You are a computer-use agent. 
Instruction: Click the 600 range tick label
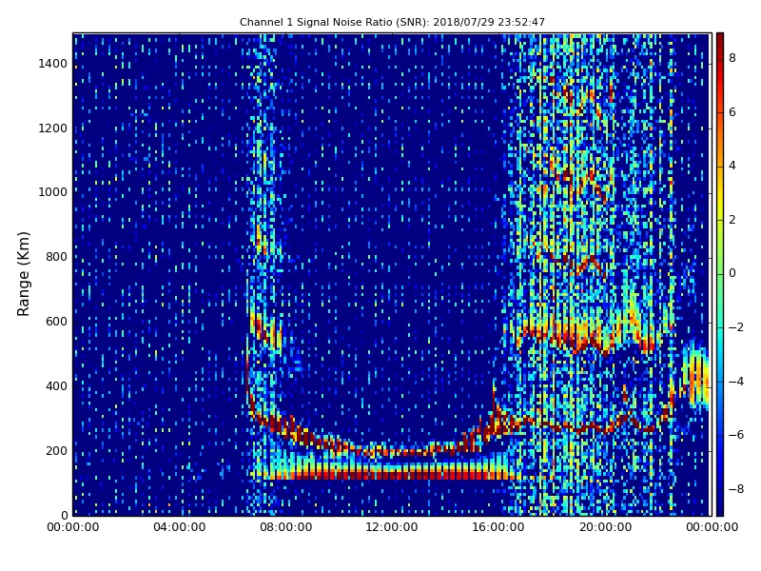click(56, 322)
